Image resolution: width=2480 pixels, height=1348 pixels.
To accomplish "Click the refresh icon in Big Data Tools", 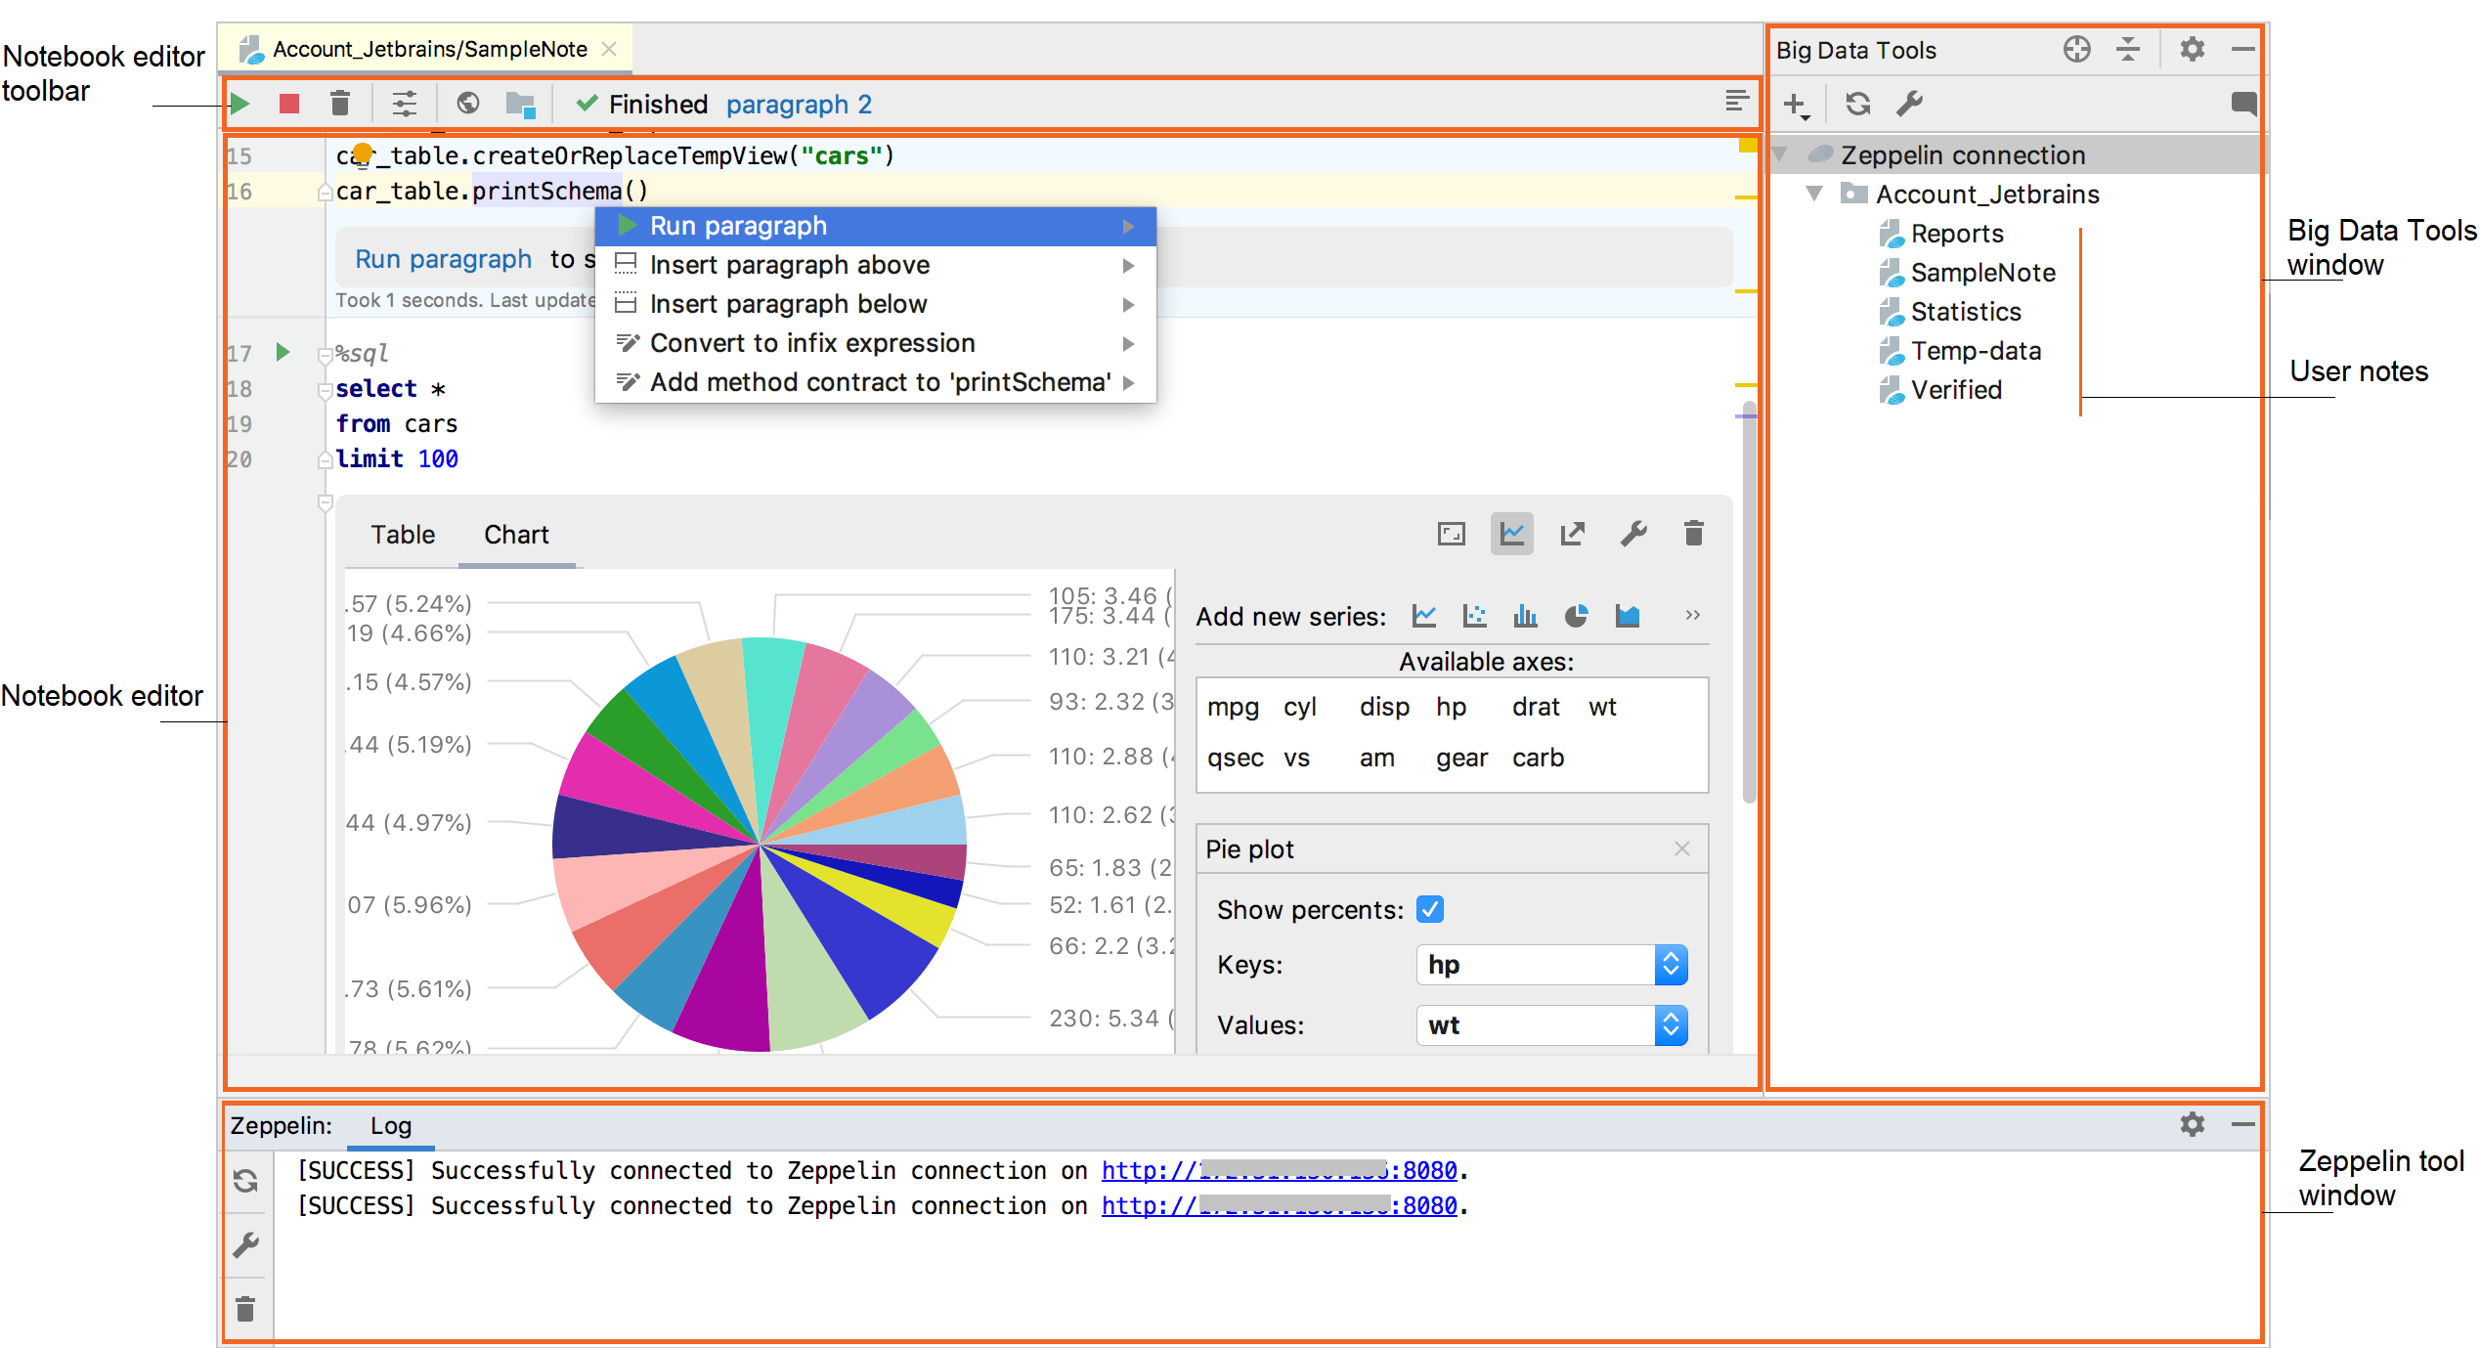I will point(1857,104).
